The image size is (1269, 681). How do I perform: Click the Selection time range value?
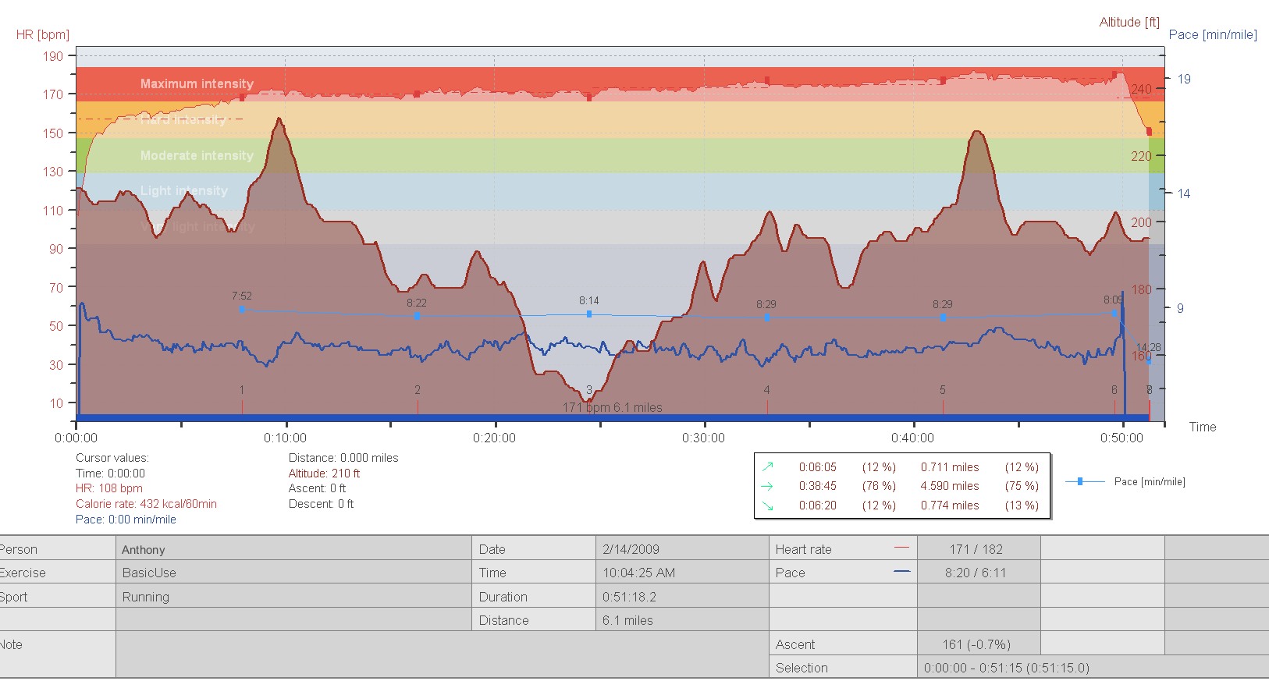[1006, 668]
